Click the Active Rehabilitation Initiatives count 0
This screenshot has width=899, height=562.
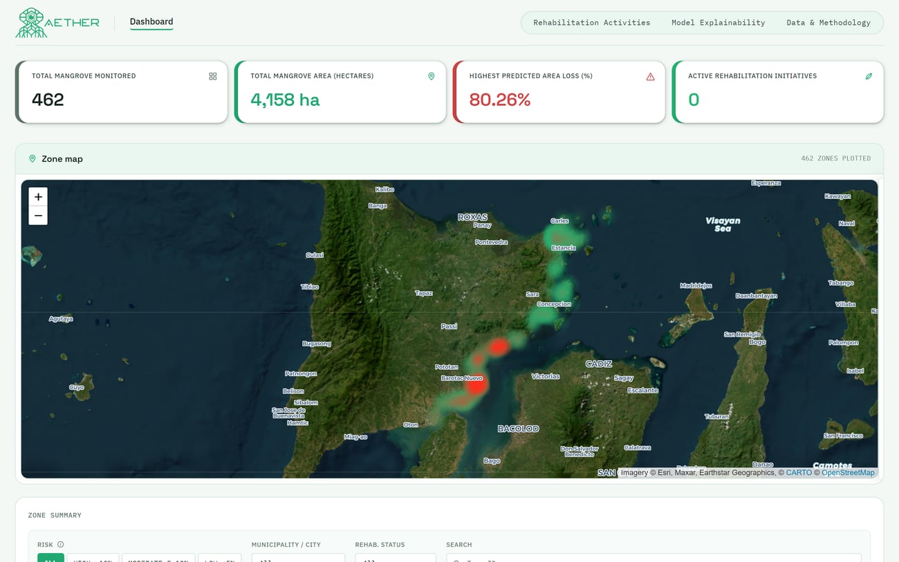694,100
